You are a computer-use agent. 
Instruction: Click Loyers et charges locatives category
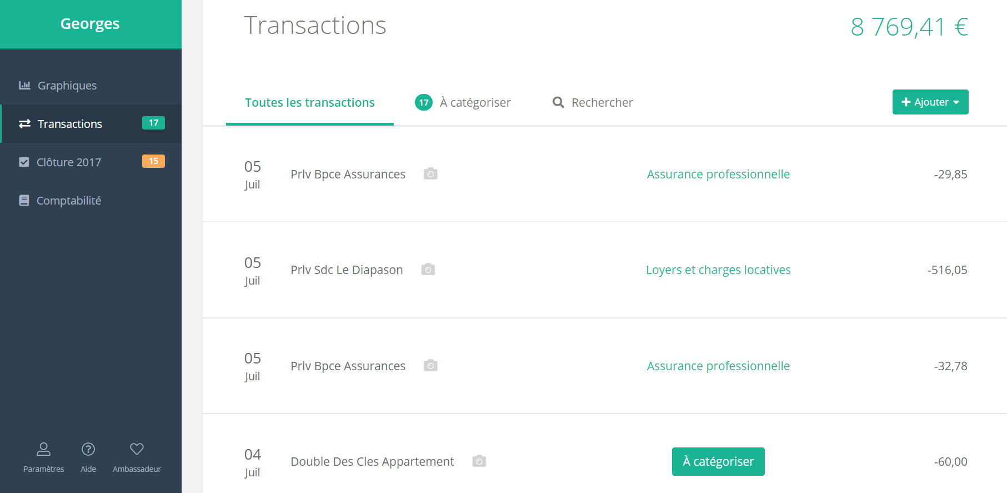click(718, 270)
